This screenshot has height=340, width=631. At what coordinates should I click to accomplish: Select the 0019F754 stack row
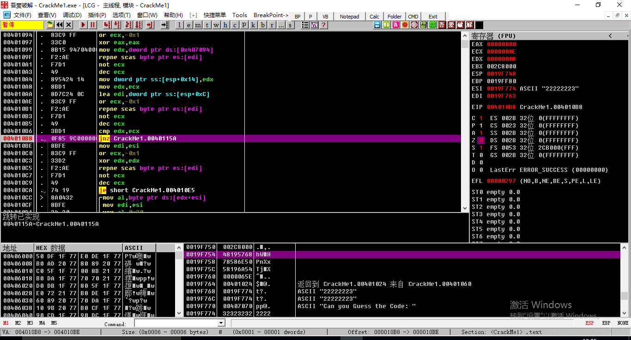pos(402,255)
